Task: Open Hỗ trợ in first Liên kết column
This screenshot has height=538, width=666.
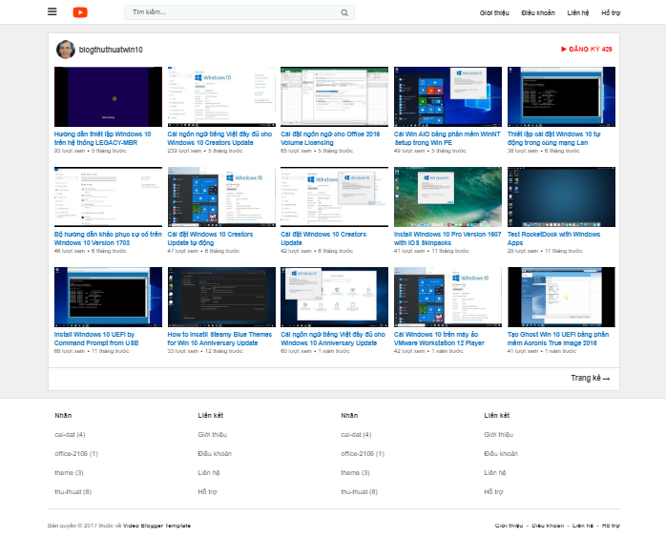Action: pyautogui.click(x=207, y=491)
